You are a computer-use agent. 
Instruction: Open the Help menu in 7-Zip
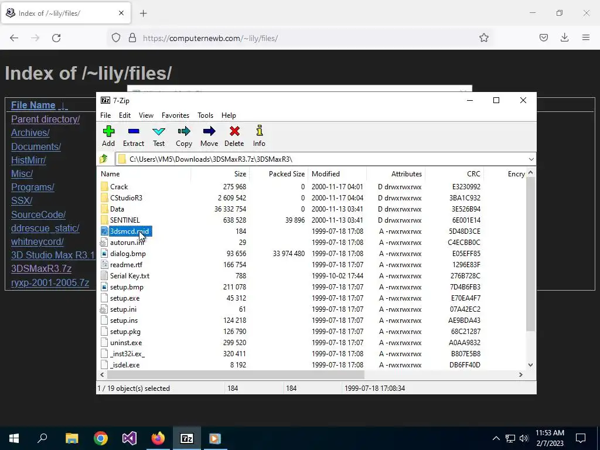(x=229, y=115)
